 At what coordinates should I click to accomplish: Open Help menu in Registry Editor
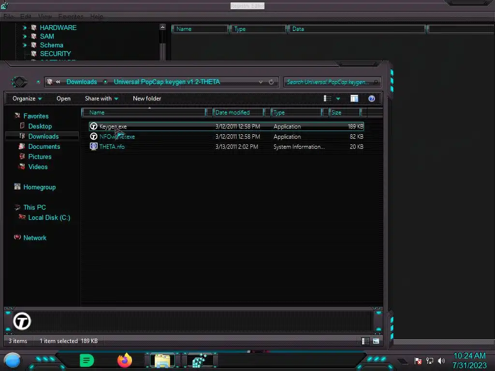coord(97,16)
